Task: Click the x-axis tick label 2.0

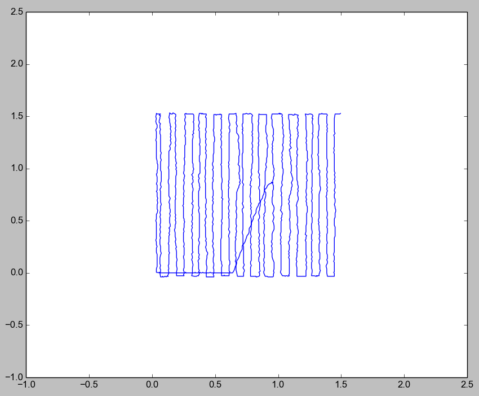Action: tap(404, 384)
